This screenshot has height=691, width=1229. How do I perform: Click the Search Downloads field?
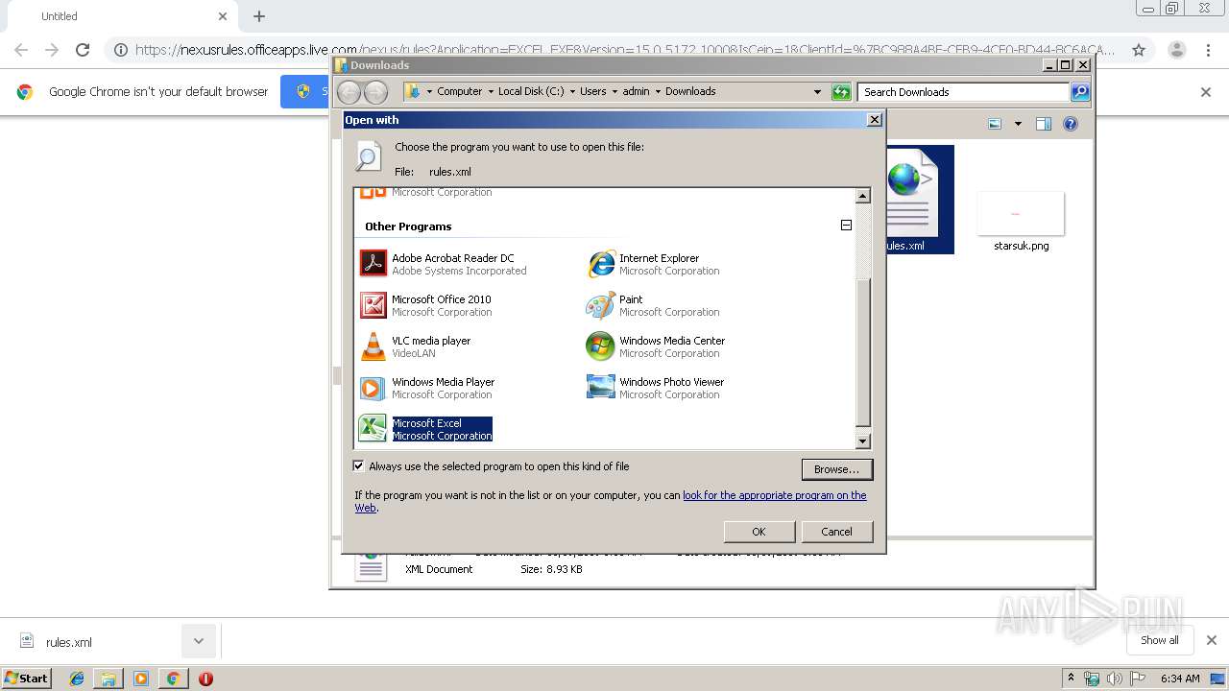click(963, 92)
